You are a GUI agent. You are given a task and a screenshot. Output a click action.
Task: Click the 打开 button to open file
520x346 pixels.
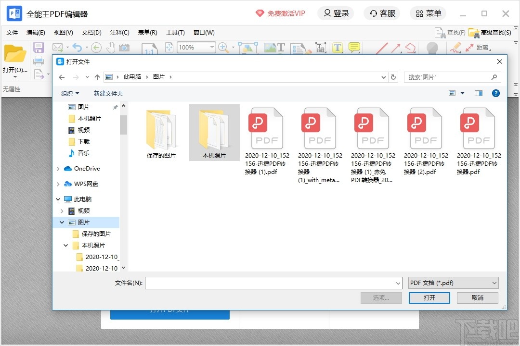click(429, 297)
